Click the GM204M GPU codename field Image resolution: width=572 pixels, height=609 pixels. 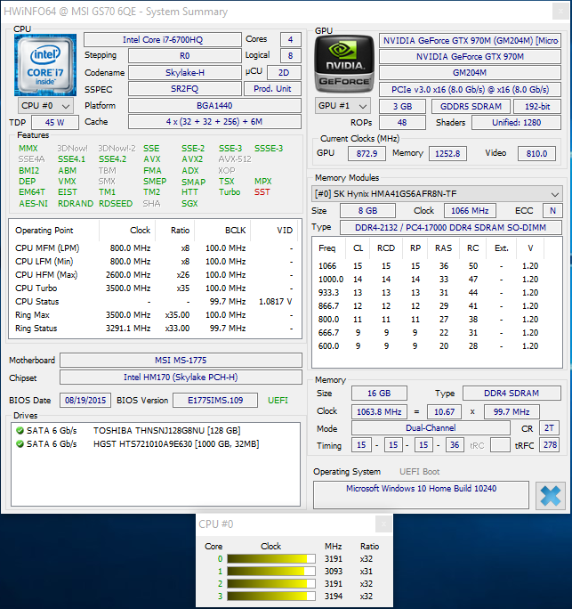tap(470, 73)
